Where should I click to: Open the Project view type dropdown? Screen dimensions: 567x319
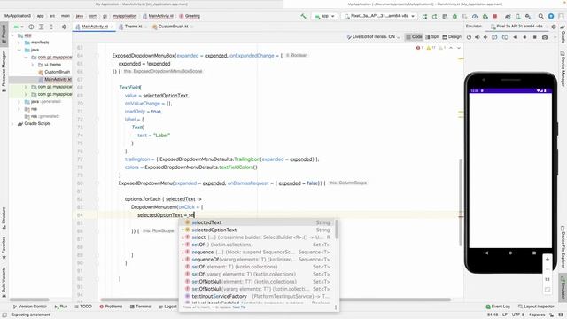(19, 27)
